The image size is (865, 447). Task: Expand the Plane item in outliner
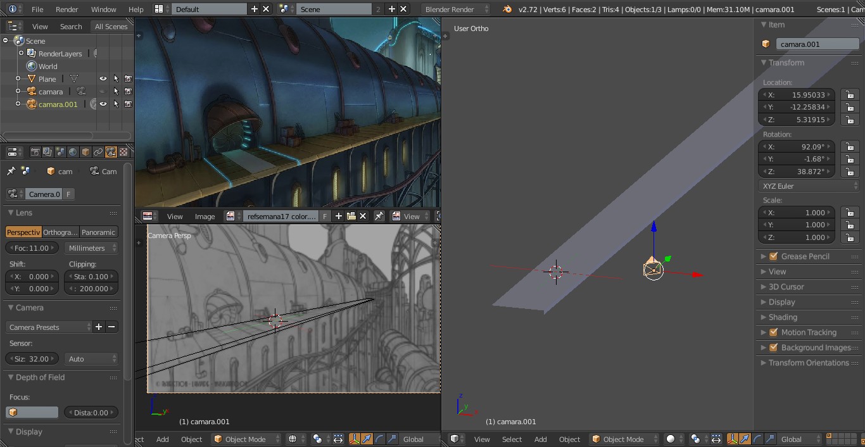pyautogui.click(x=18, y=79)
